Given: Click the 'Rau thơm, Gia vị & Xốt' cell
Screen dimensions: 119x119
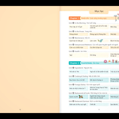Looking at the screenshot, I should click(79, 80).
